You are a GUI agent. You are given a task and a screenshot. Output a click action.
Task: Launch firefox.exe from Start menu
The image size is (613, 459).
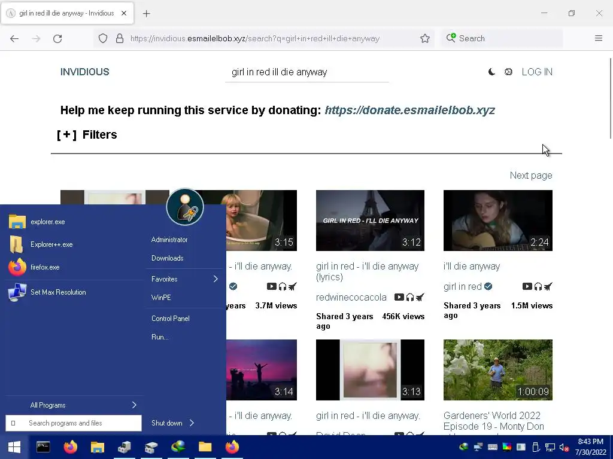point(74,267)
